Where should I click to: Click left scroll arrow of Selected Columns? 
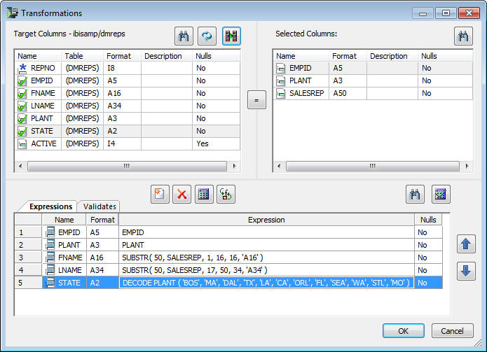click(x=279, y=167)
